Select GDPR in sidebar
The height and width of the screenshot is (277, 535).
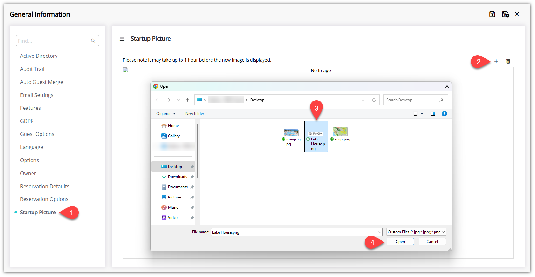click(27, 121)
